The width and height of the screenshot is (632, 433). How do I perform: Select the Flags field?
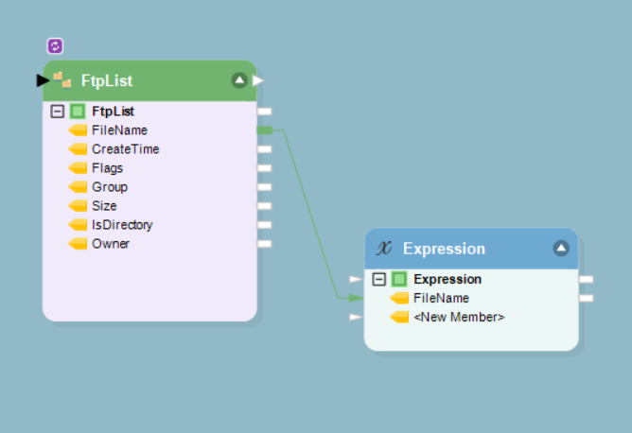tap(107, 167)
